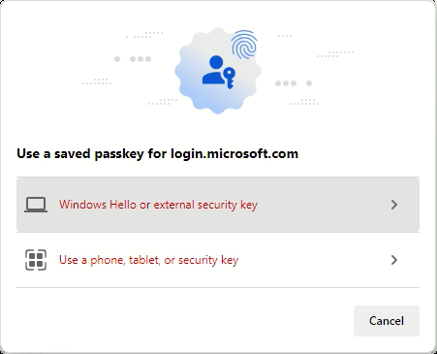Image resolution: width=437 pixels, height=354 pixels.
Task: Select Use a phone, tablet, or security key
Action: (148, 260)
